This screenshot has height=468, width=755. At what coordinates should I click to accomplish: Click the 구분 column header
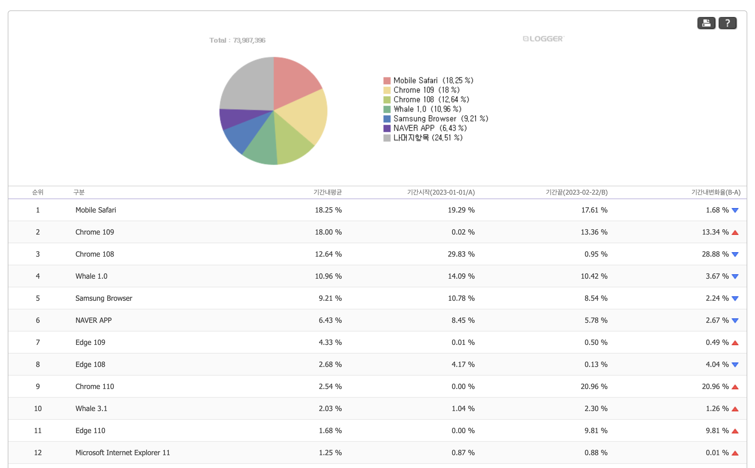tap(79, 192)
